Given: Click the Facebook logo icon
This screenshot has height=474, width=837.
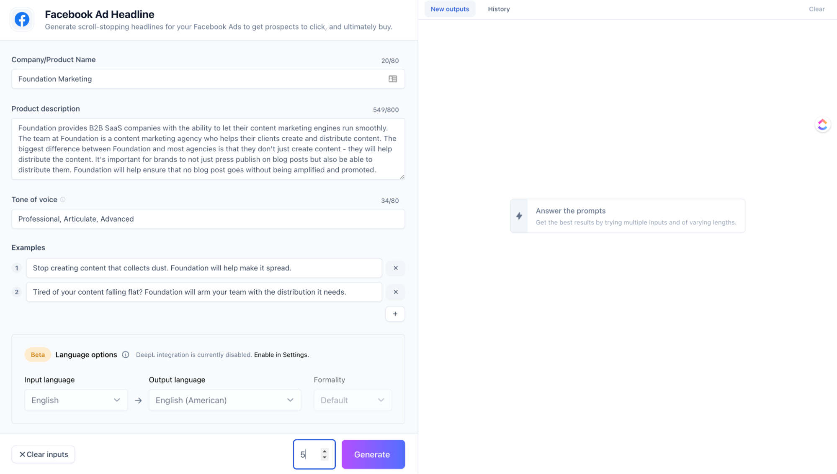Looking at the screenshot, I should point(22,19).
